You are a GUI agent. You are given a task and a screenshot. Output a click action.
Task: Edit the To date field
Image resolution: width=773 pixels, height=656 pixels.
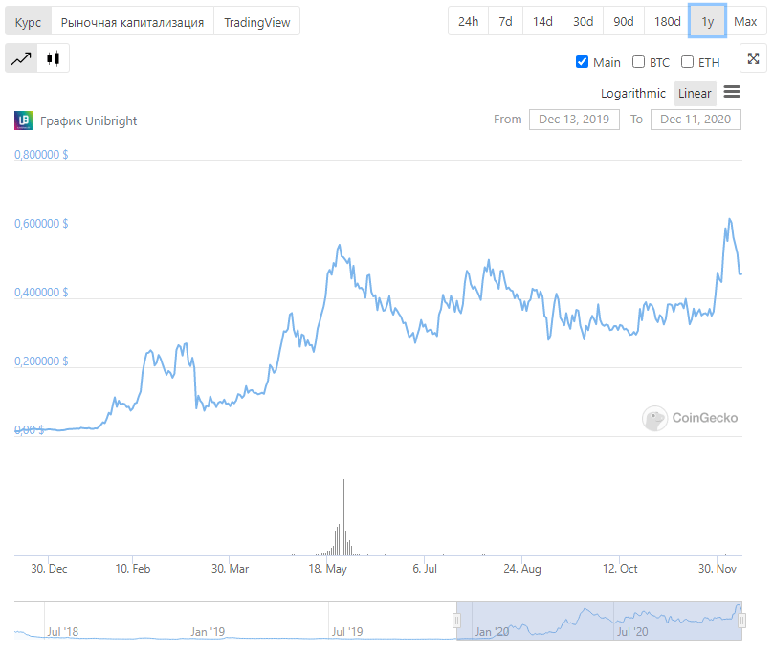pyautogui.click(x=696, y=120)
